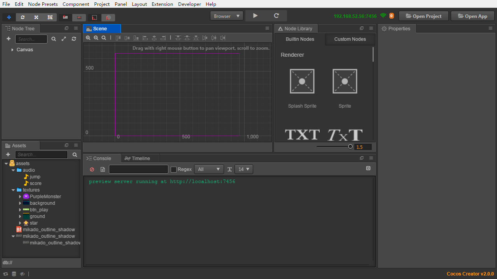
Task: Click the Node Library zoom slider handle
Action: coord(350,146)
